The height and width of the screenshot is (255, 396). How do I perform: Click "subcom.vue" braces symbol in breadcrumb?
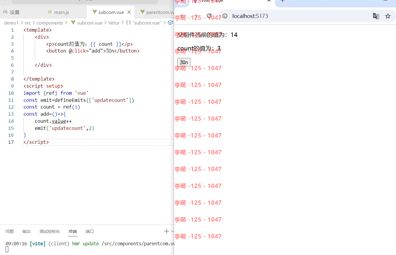[x=144, y=23]
